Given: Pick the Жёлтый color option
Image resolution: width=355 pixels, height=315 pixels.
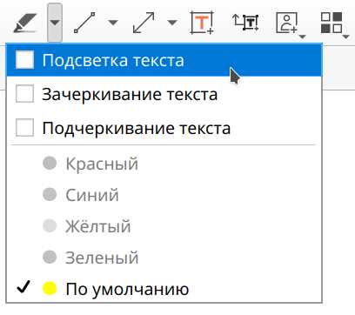Looking at the screenshot, I should coord(164,226).
